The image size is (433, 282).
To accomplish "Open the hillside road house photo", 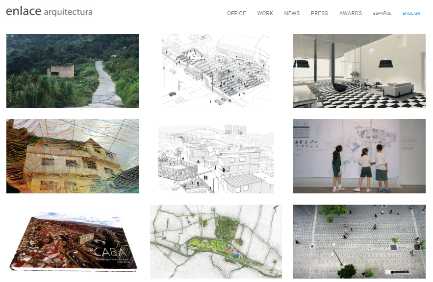I will tap(73, 71).
